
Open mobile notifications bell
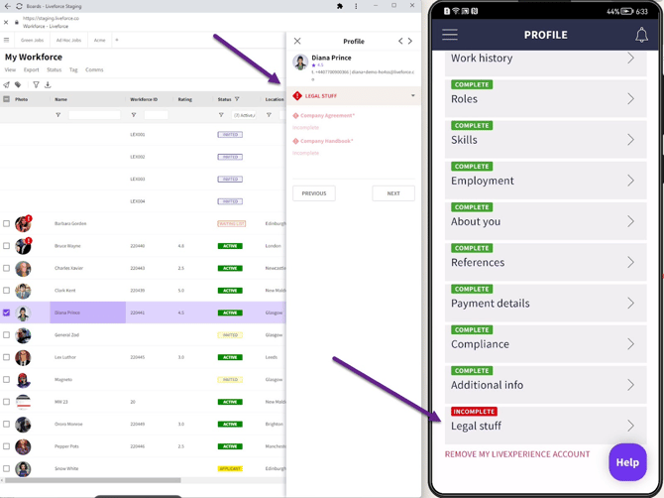coord(641,35)
